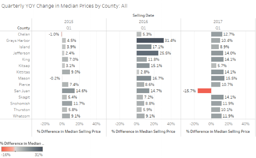Select the Q1 label under 2017
The height and width of the screenshot is (158, 256).
point(218,28)
